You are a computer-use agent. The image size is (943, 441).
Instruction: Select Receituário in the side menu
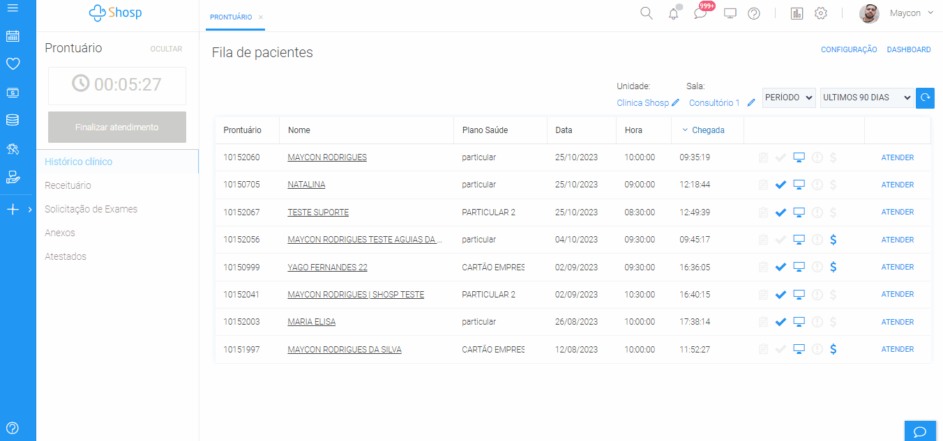coord(68,185)
